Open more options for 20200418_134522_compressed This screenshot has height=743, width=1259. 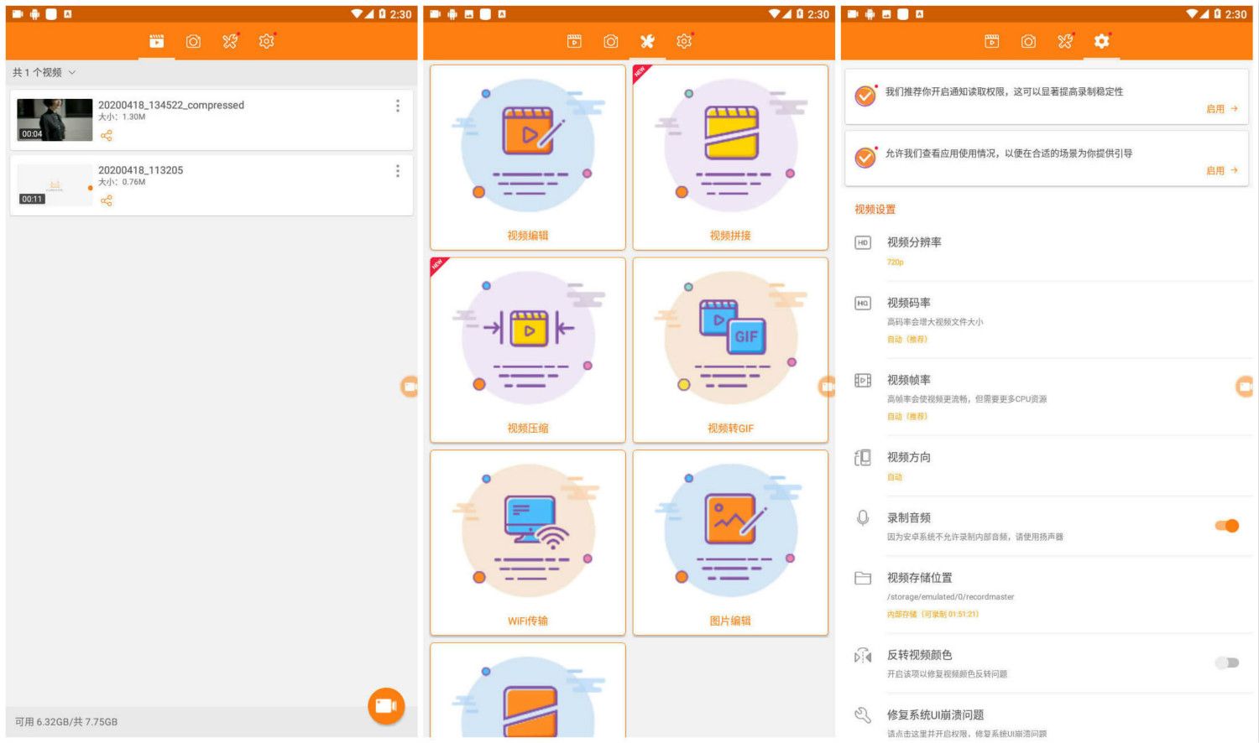(398, 106)
